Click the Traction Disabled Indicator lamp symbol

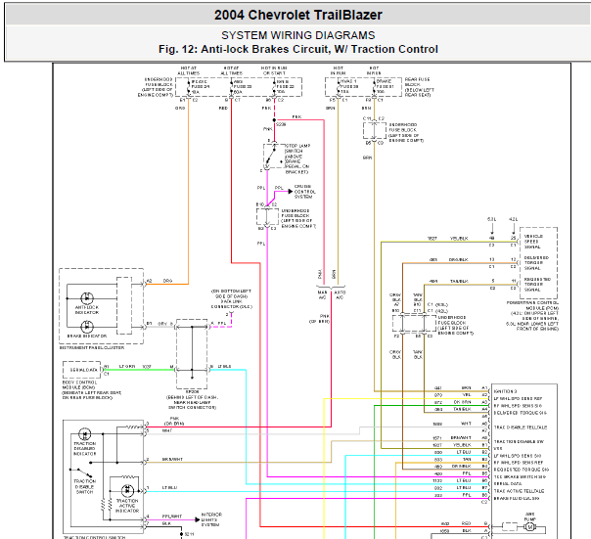[84, 434]
